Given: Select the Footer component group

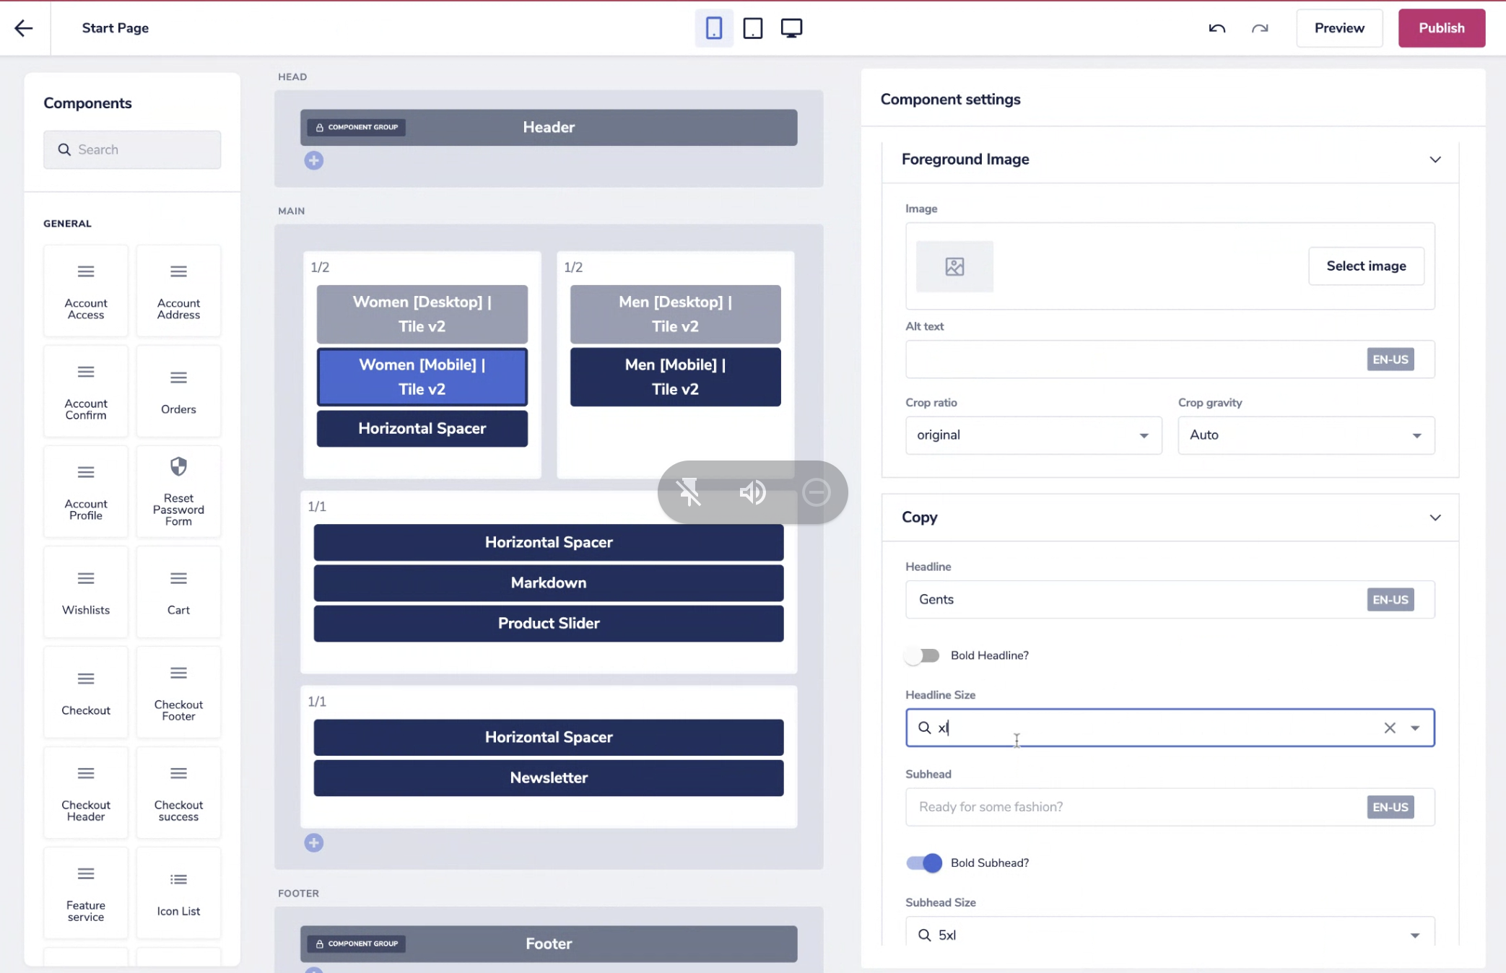Looking at the screenshot, I should tap(549, 943).
